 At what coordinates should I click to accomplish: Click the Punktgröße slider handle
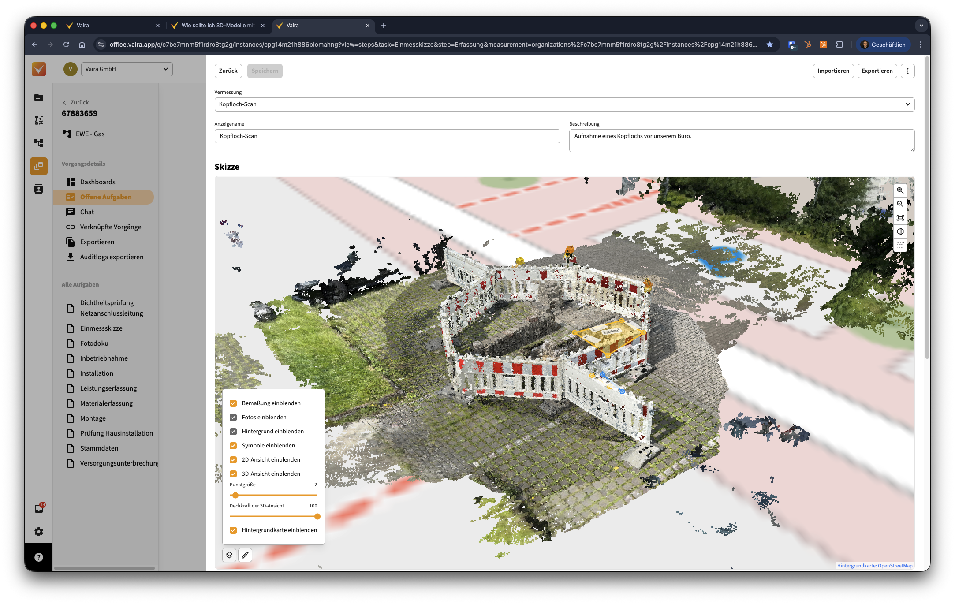(235, 495)
